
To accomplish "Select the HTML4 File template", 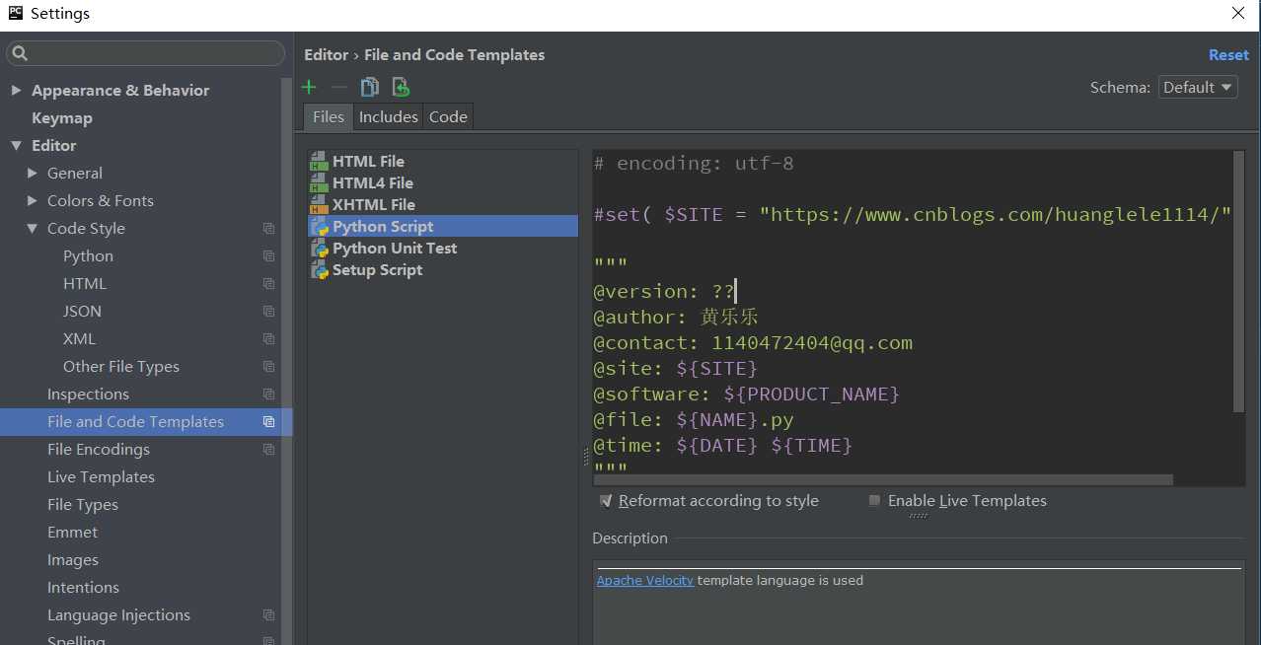I will click(373, 182).
